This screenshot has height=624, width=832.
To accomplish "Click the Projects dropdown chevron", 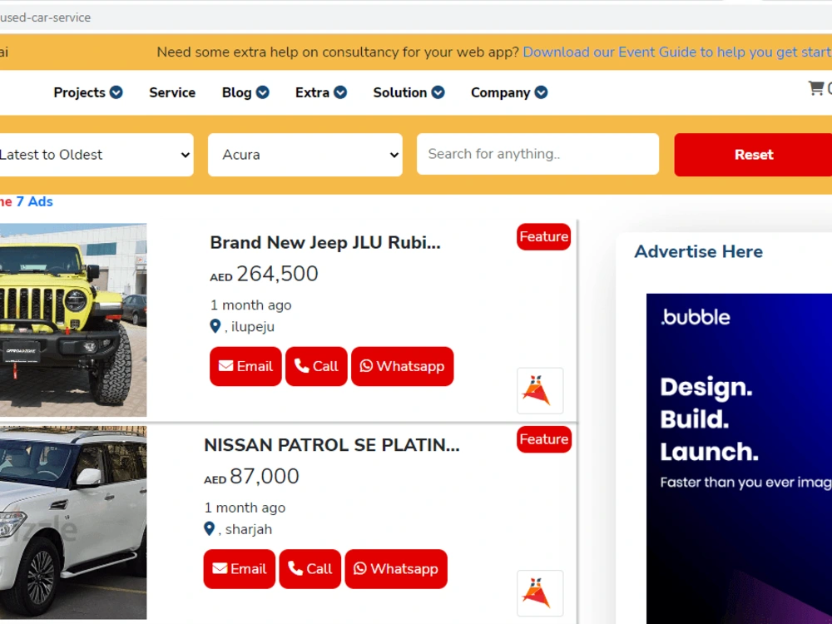I will click(116, 92).
